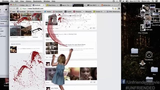Open the Bookmarks menu
This screenshot has height=90, width=160.
coord(37,1)
